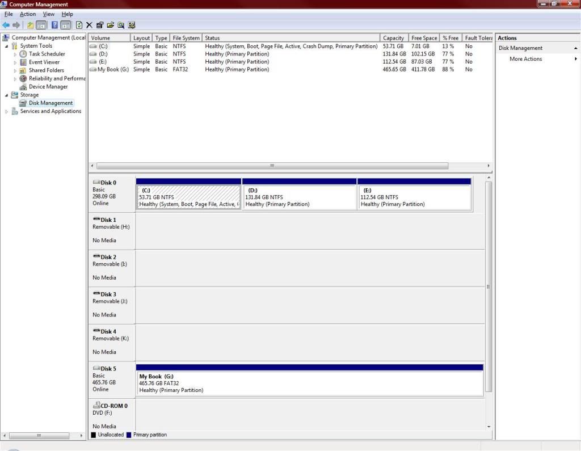Expand Services and Applications node
The height and width of the screenshot is (451, 581).
tap(7, 112)
